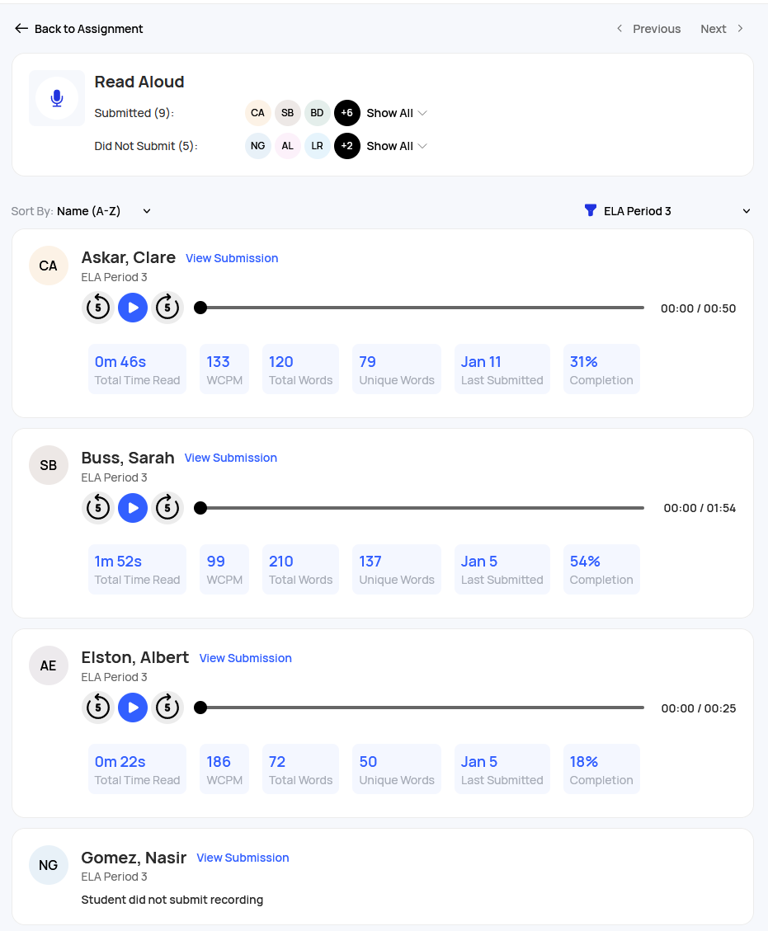Expand Show All for Did Not Submit
768x931 pixels.
coord(396,146)
